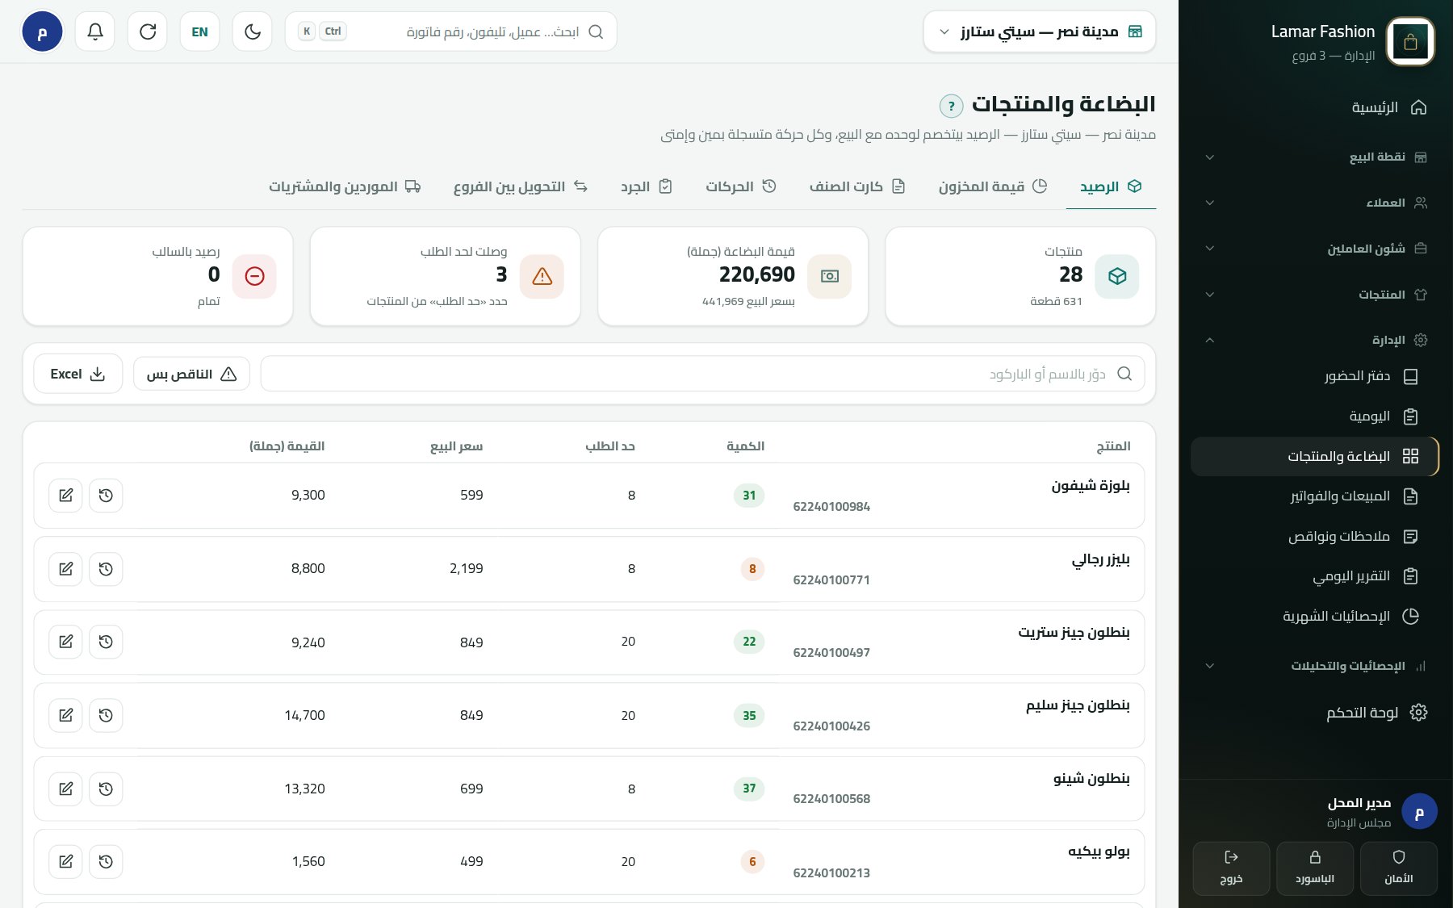Click the global search box in top bar
1453x908 pixels.
pos(451,31)
